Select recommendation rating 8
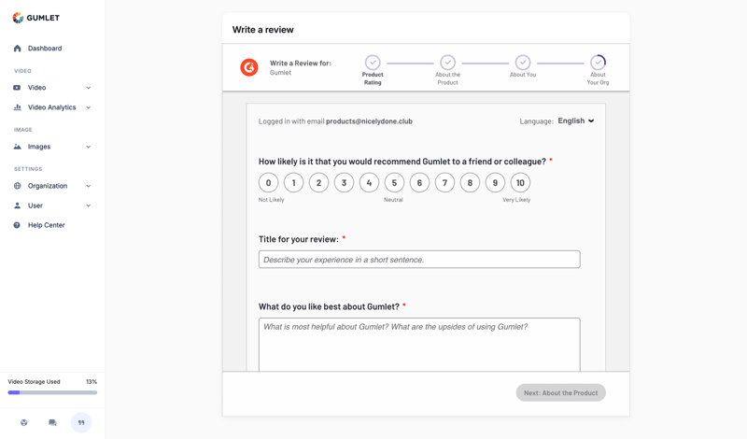The image size is (747, 439). pos(470,182)
